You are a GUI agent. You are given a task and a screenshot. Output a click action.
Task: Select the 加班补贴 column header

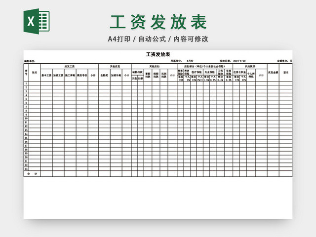click(116, 76)
